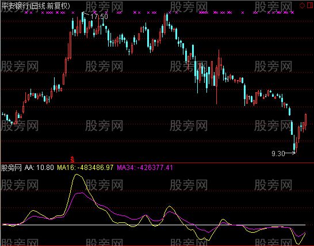
Task: Click the red S marker under the chart
Action: click(x=72, y=160)
